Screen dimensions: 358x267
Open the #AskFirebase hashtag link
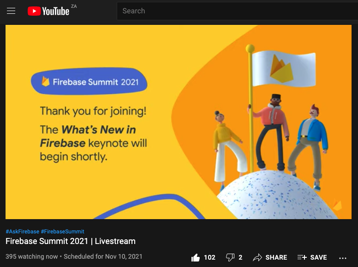click(22, 232)
